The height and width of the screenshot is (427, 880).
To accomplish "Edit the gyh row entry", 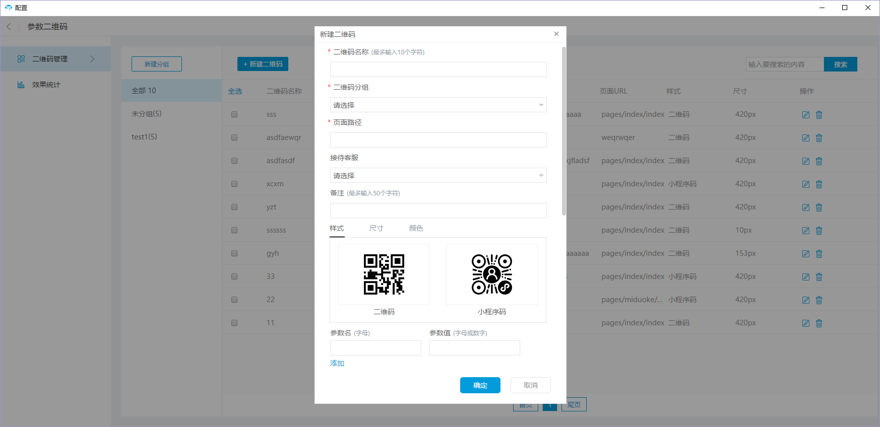I will tap(806, 254).
